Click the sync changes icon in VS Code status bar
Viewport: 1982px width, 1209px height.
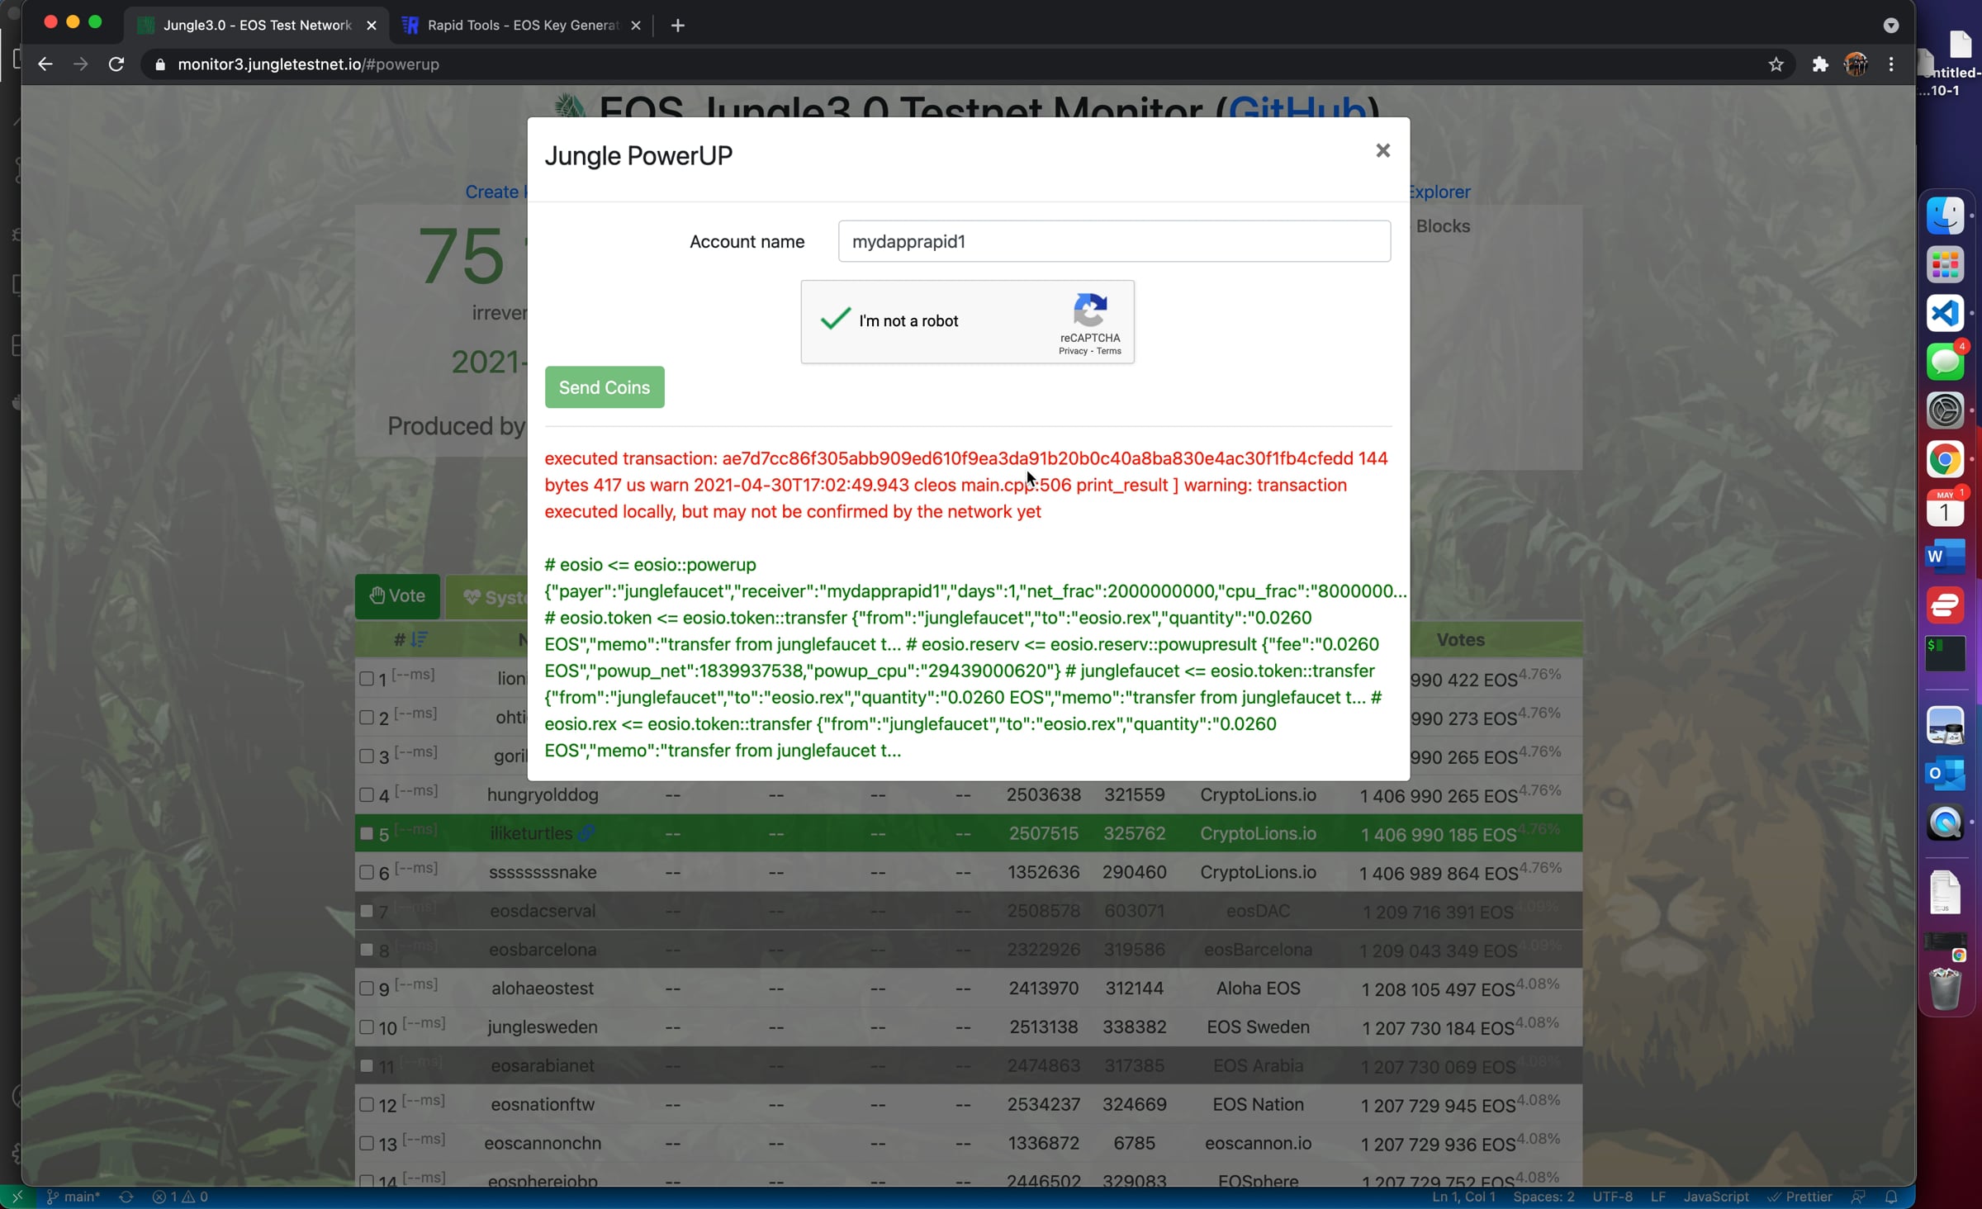pyautogui.click(x=126, y=1197)
